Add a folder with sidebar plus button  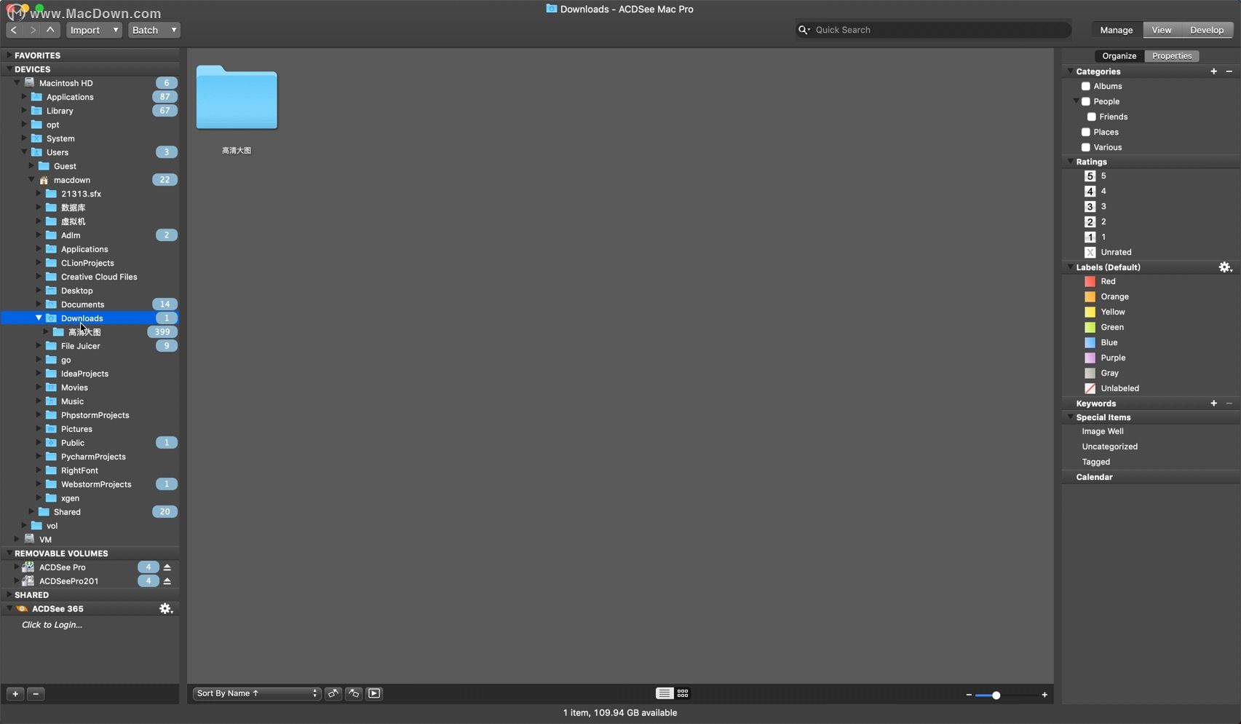tap(15, 693)
